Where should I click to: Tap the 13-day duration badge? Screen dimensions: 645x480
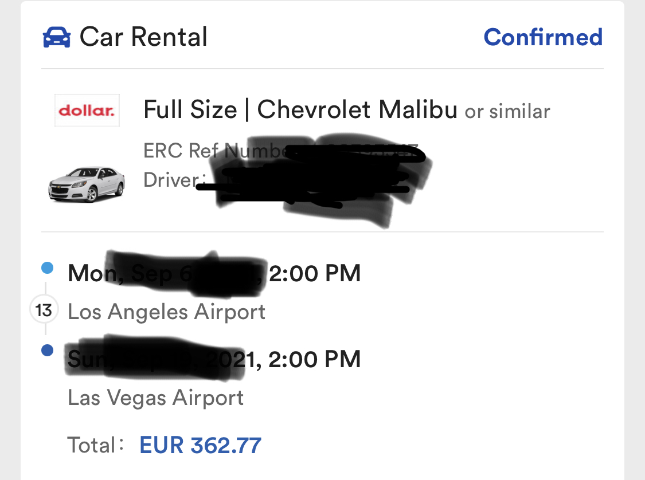(x=44, y=311)
